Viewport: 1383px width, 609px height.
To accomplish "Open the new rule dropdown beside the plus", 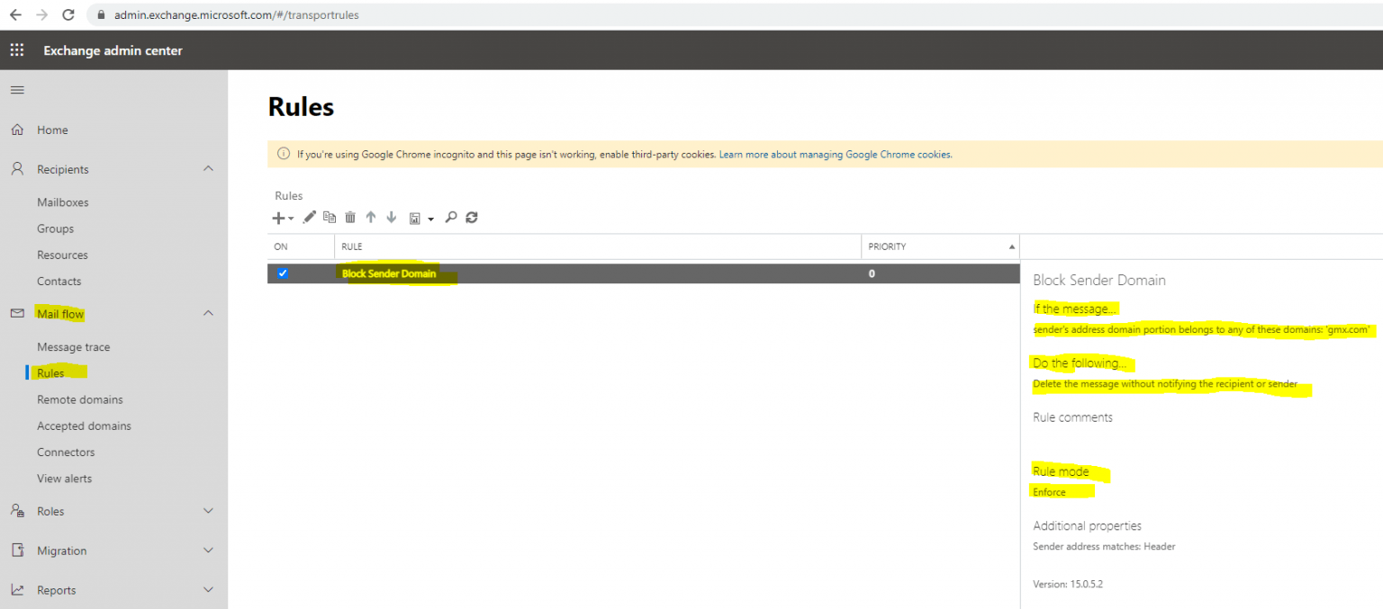I will click(x=289, y=217).
